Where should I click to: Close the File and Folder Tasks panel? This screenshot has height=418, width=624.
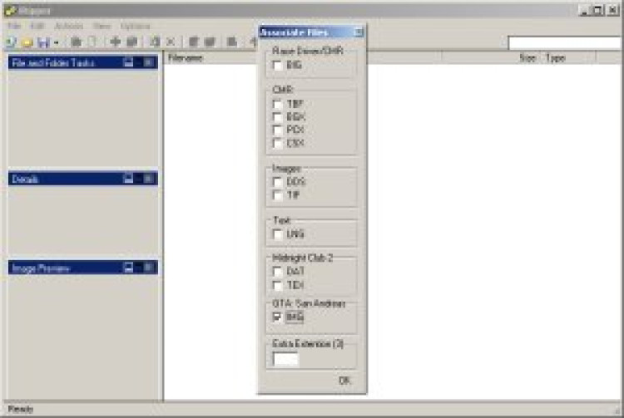point(148,62)
